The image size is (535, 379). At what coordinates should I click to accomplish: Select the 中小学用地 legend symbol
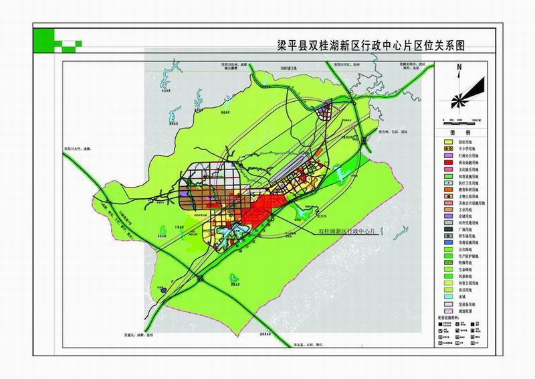pos(448,149)
